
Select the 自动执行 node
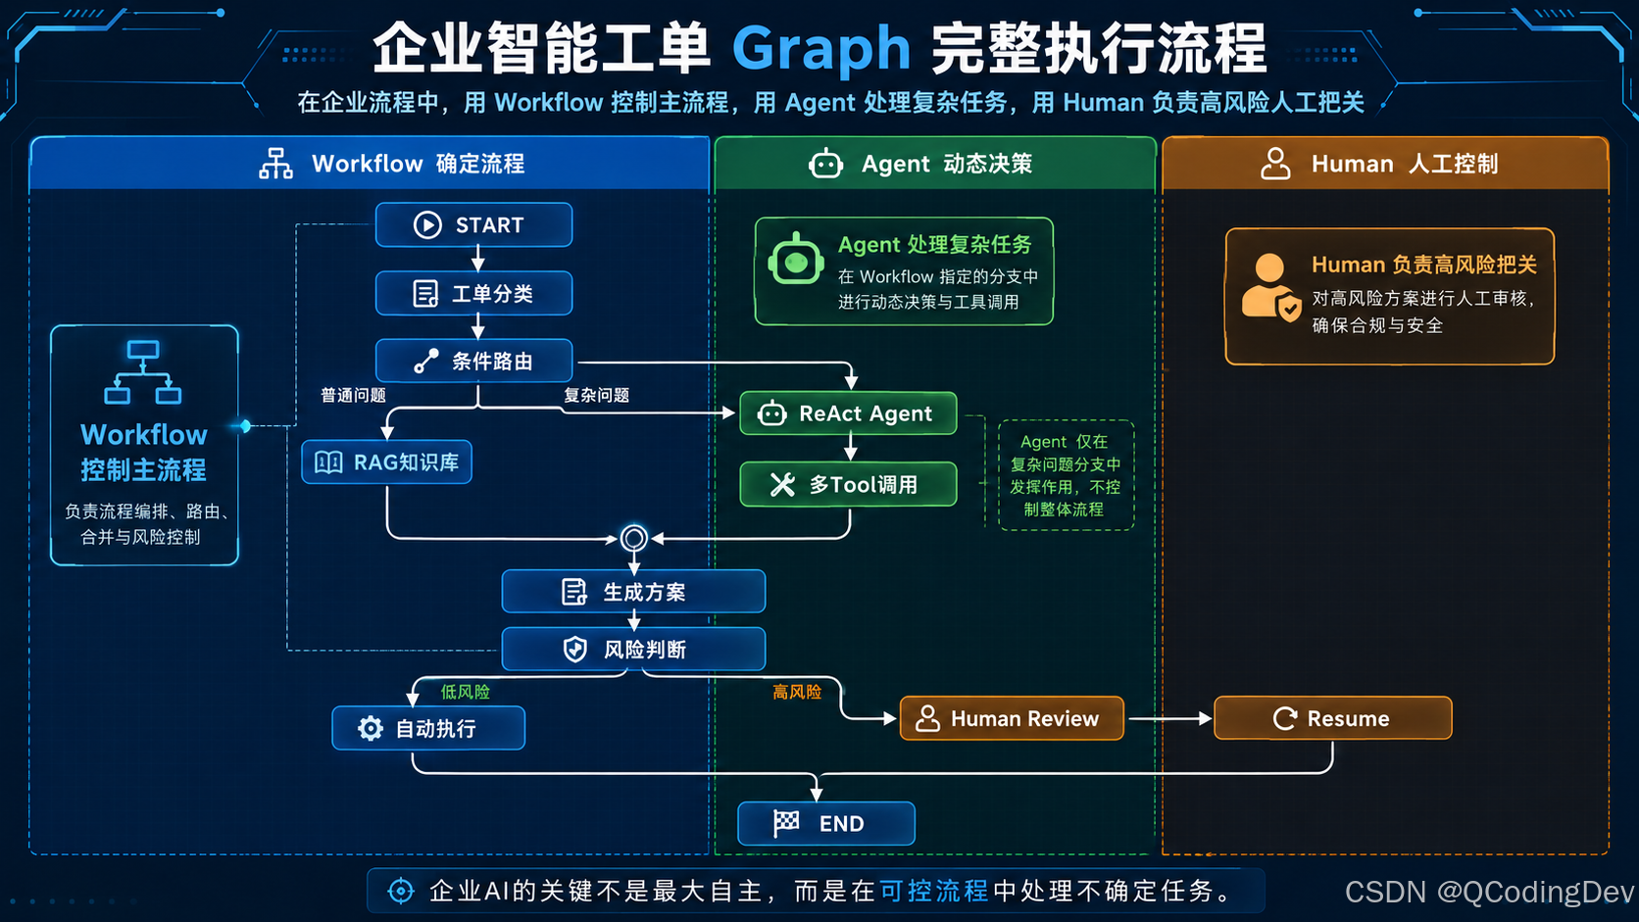(x=428, y=729)
